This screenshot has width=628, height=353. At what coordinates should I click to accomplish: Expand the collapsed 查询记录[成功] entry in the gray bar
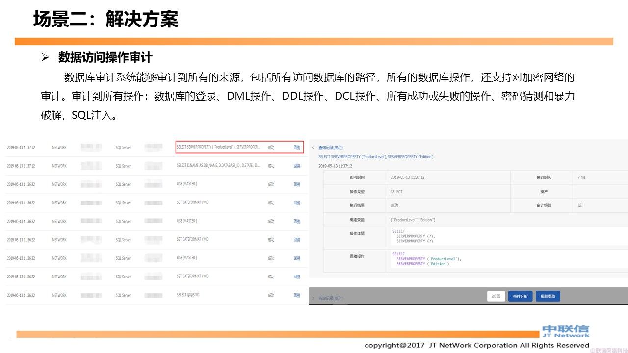click(313, 298)
